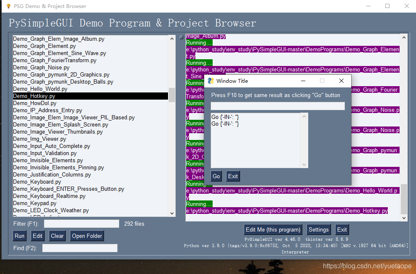Click the Demo_Hello_World.p path output line
This screenshot has height=274, width=416.
tap(293, 191)
